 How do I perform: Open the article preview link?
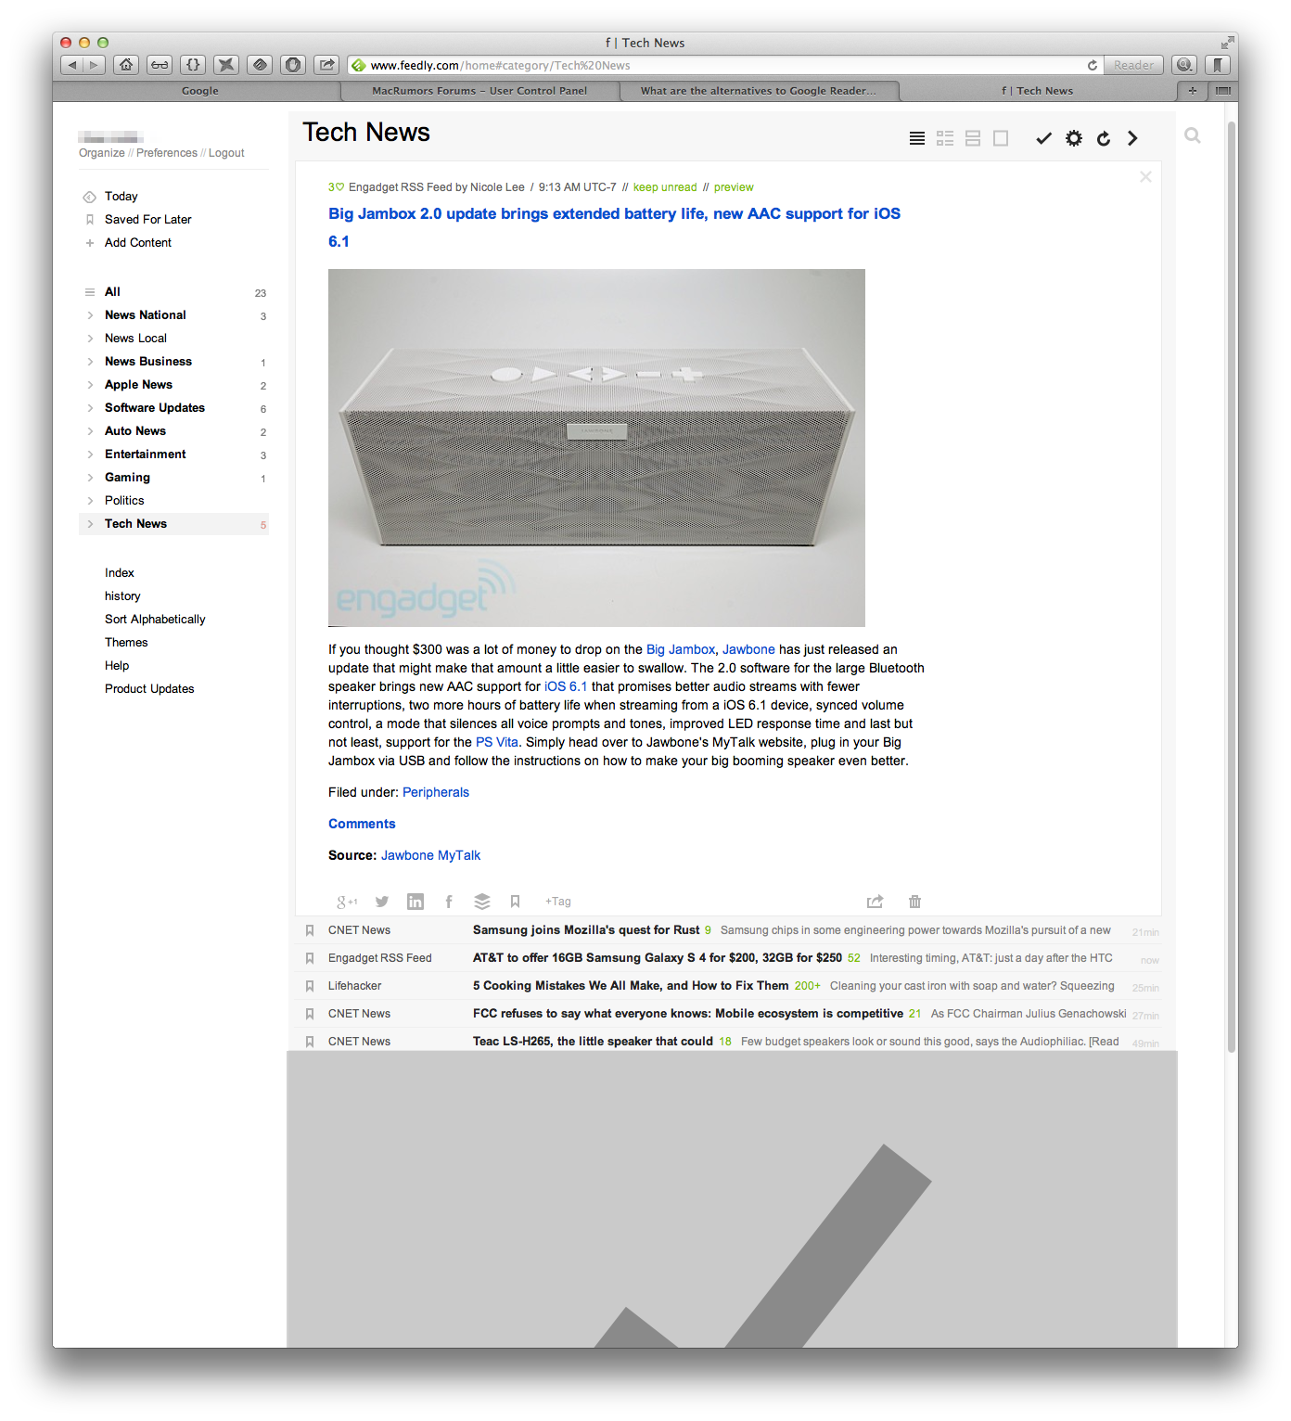[x=734, y=187]
